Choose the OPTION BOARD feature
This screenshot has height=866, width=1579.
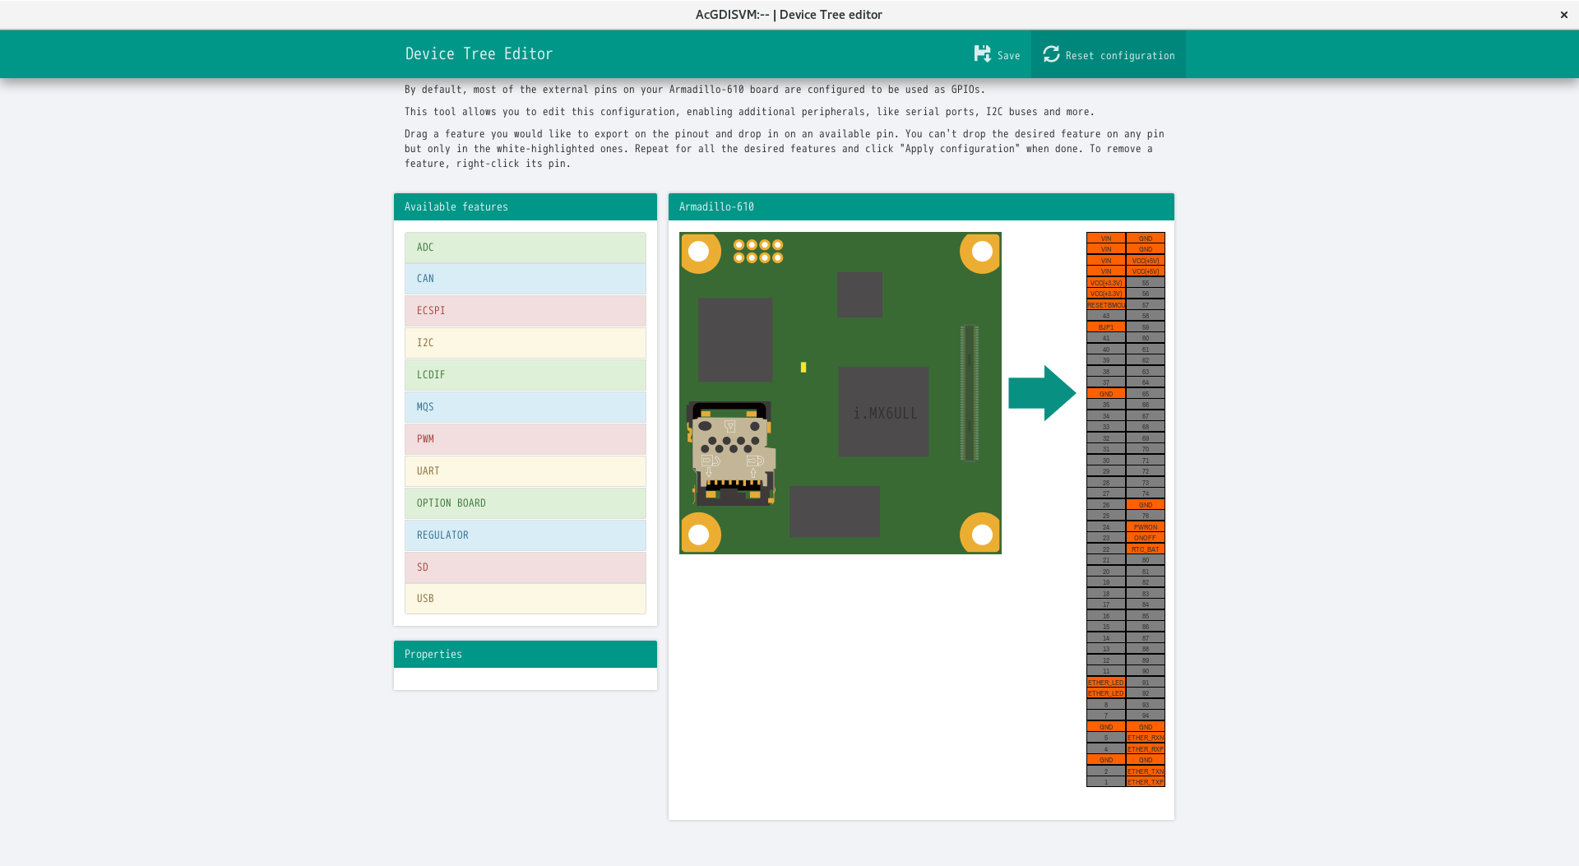[525, 503]
